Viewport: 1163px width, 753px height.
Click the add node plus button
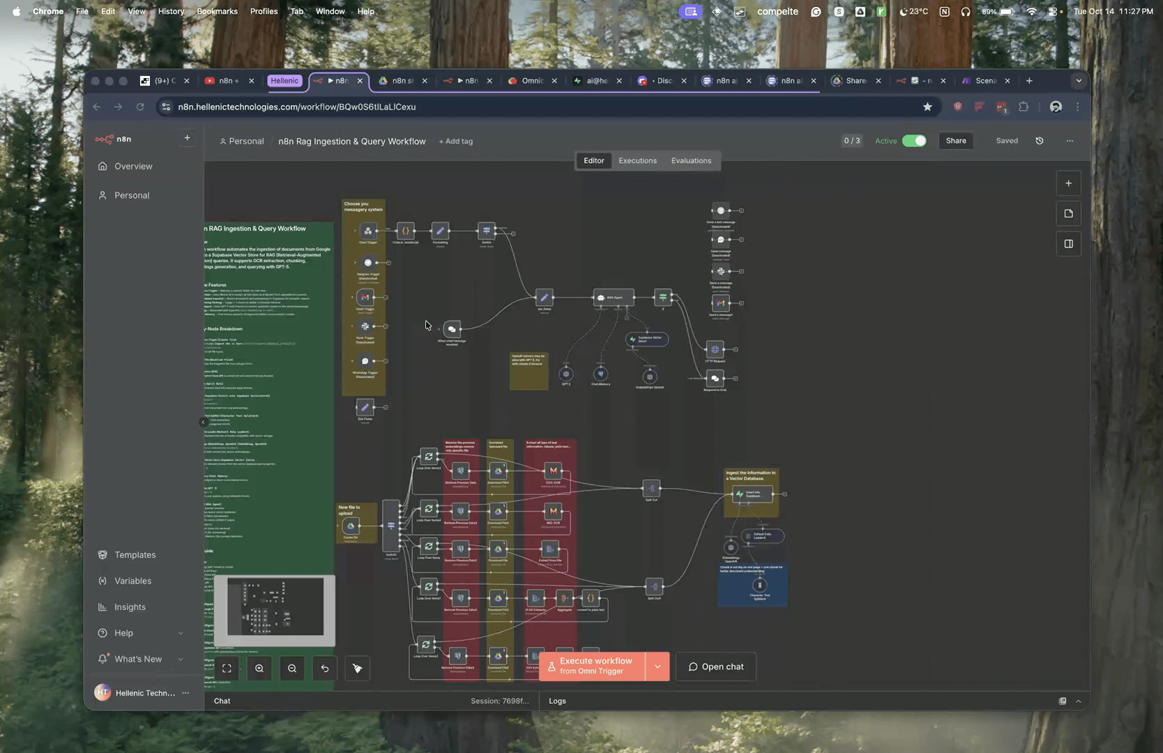click(1068, 183)
